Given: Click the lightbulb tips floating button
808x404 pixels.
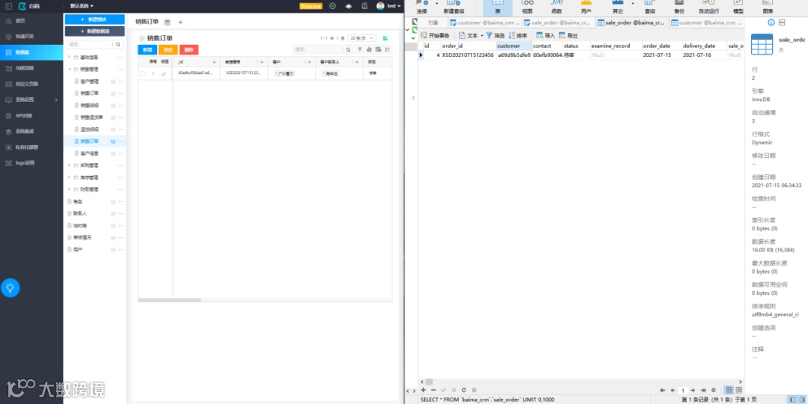Looking at the screenshot, I should [x=10, y=287].
